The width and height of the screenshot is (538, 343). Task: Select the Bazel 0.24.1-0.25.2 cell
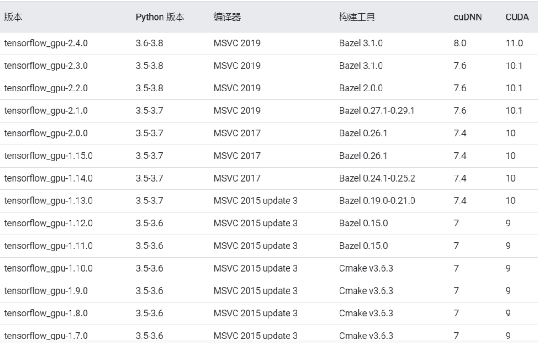pos(377,178)
